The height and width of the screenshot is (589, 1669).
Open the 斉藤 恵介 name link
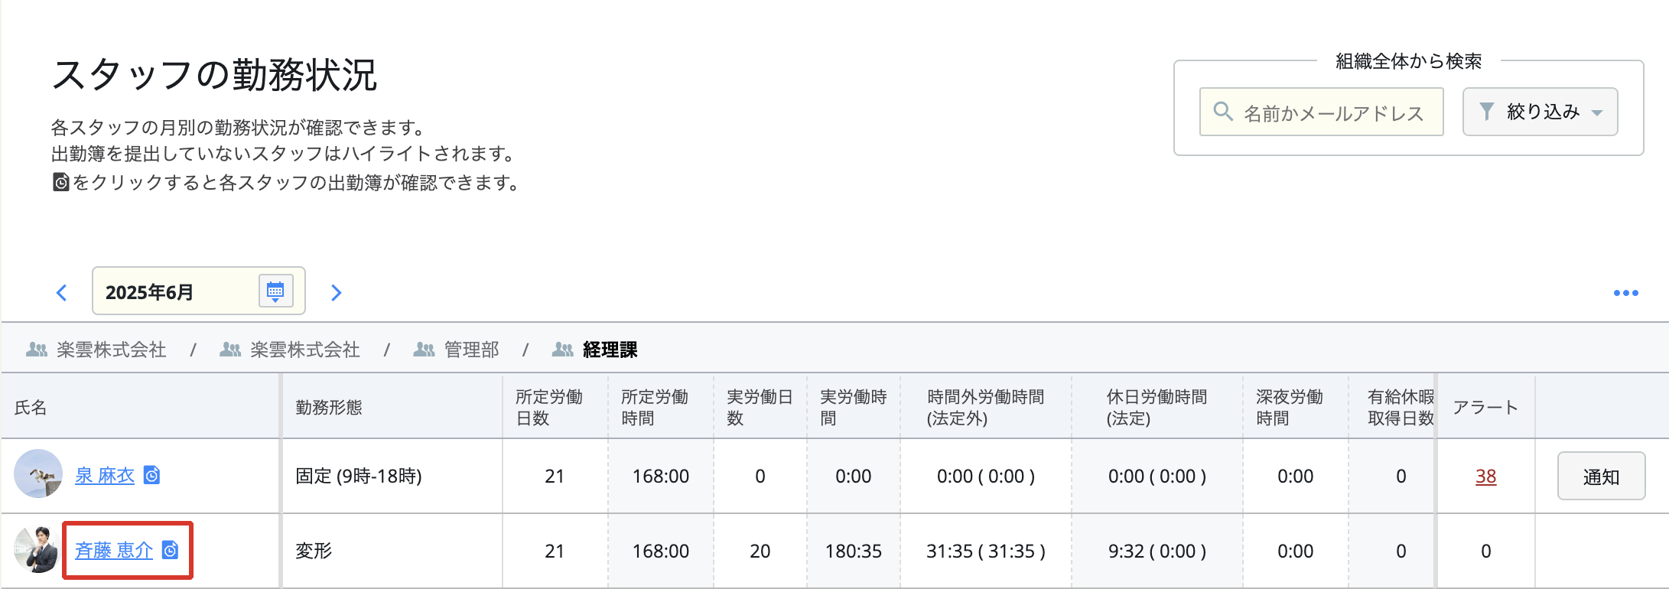tap(114, 551)
